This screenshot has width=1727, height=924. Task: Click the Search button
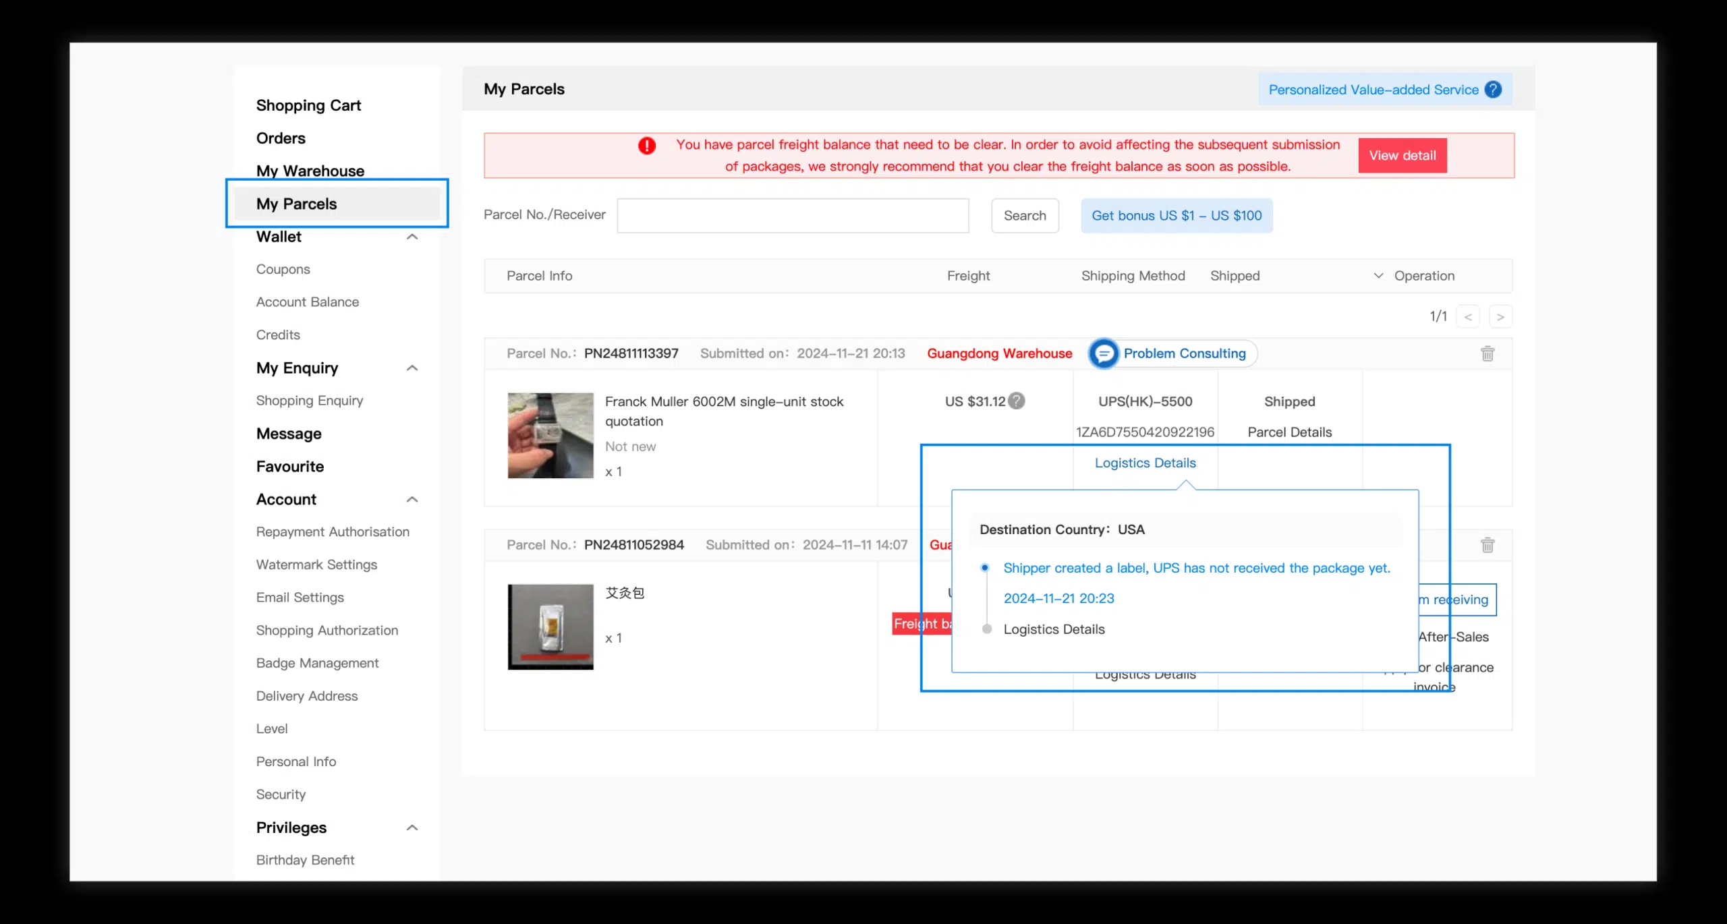point(1025,216)
